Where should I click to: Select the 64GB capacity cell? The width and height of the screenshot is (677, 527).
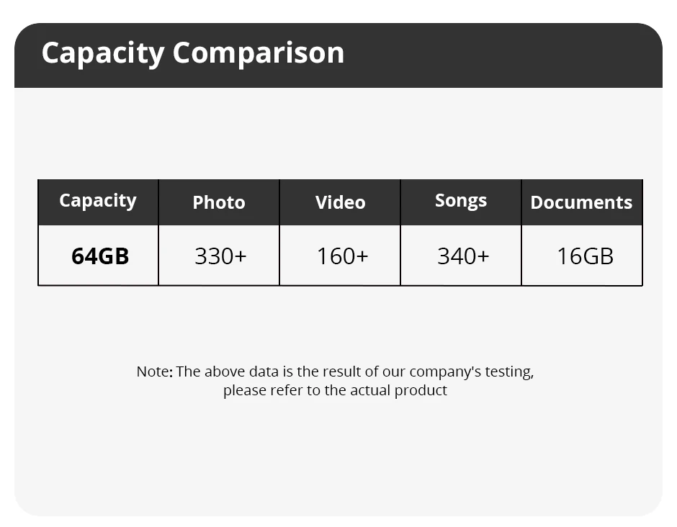pyautogui.click(x=100, y=256)
